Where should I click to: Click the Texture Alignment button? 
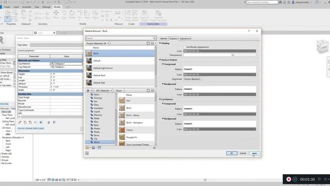[x=192, y=79]
